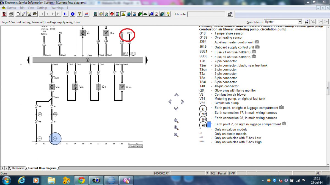Click the red book icon in toolbar
This screenshot has width=330, height=185.
point(112,14)
